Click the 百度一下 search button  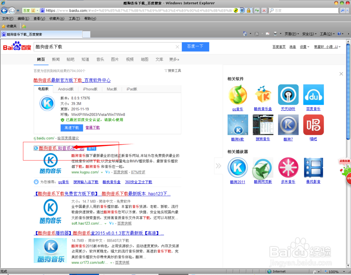tap(195, 46)
